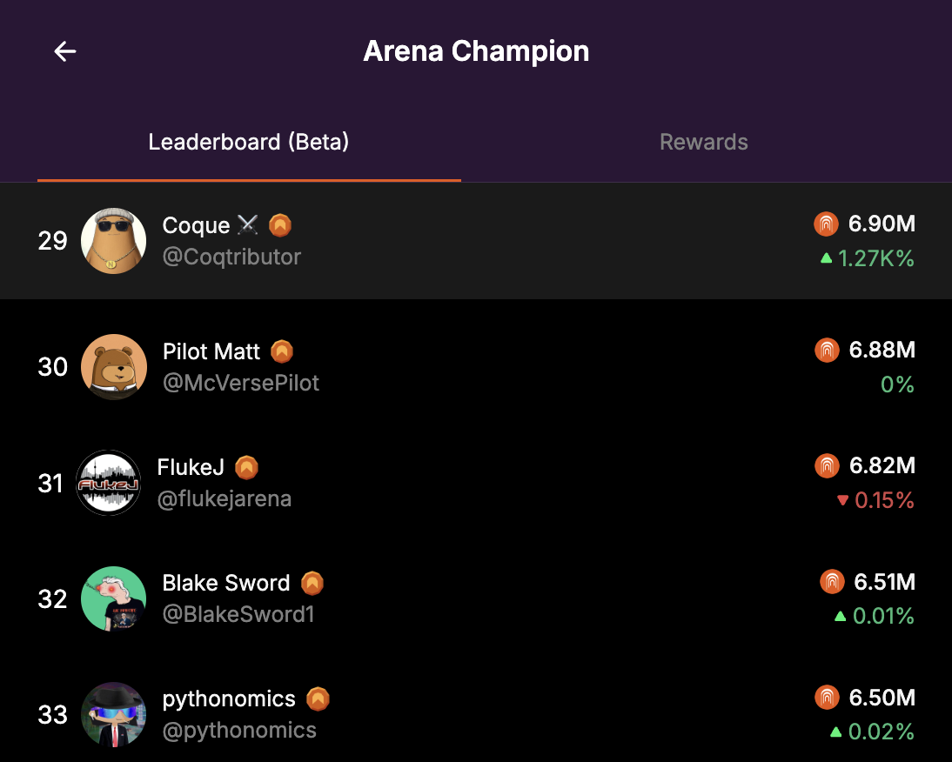Open Coque's profile avatar
Image resolution: width=952 pixels, height=762 pixels.
[x=113, y=241]
